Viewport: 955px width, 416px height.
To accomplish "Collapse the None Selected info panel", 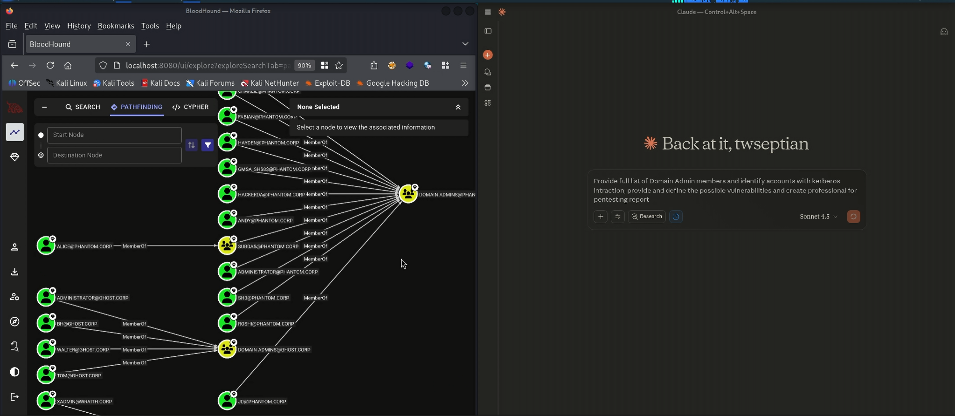I will (x=458, y=107).
